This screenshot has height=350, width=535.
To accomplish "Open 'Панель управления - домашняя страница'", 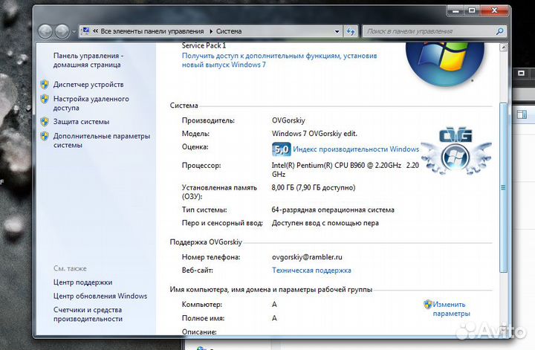I will [x=88, y=60].
